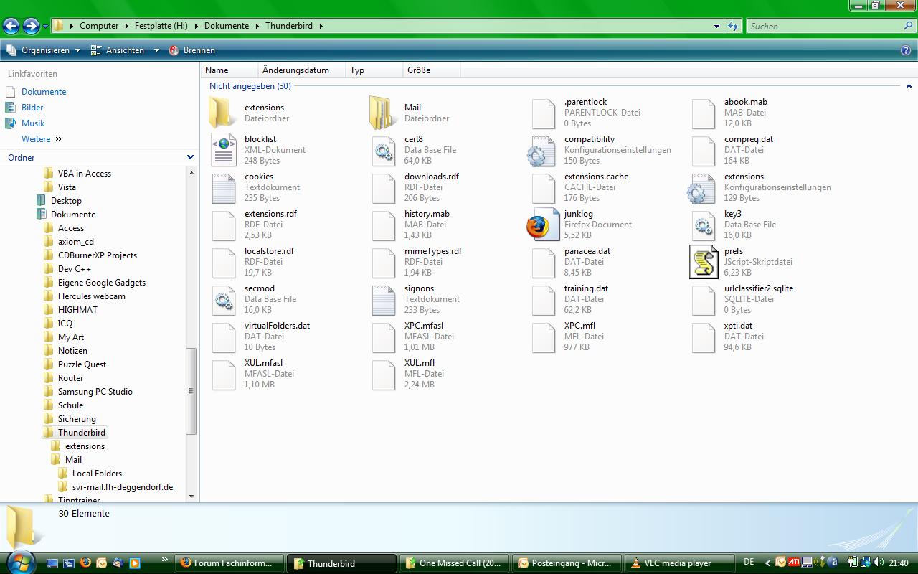Expand the Ansichten view options arrow
918x574 pixels.
tap(156, 50)
